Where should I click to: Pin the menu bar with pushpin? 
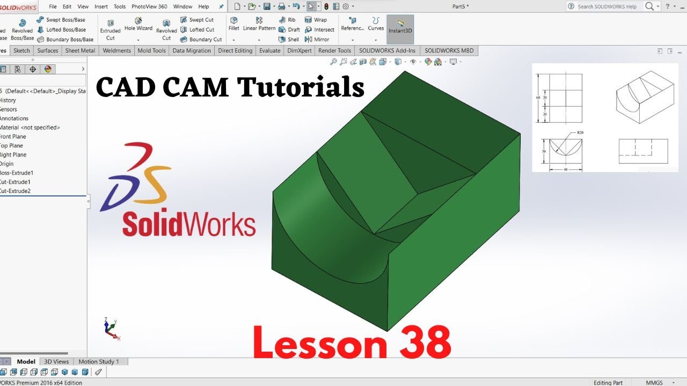pos(221,6)
